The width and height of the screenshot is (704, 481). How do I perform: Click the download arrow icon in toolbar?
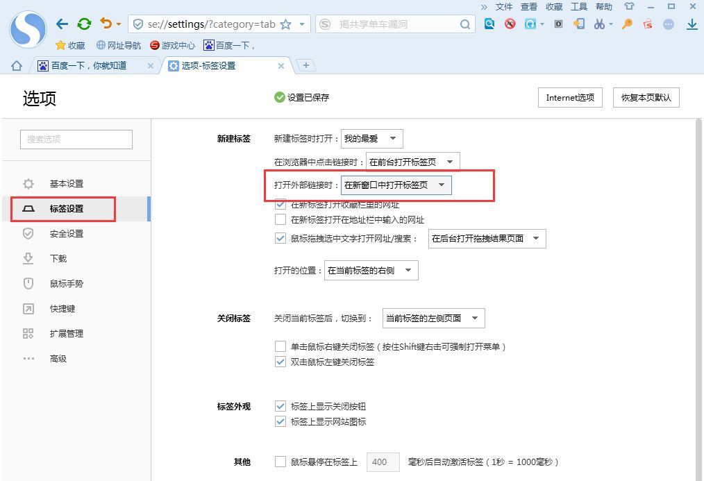coord(692,24)
